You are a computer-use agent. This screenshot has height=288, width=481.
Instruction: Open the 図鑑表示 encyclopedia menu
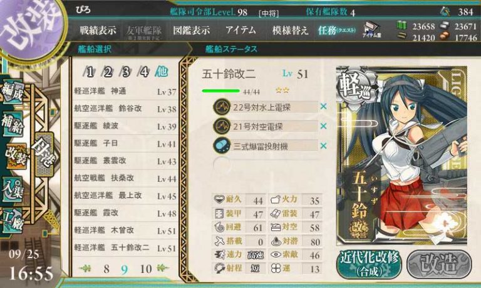[x=192, y=30]
